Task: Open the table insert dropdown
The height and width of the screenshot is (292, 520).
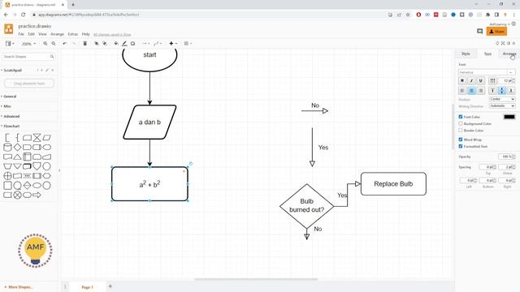Action: click(x=188, y=43)
